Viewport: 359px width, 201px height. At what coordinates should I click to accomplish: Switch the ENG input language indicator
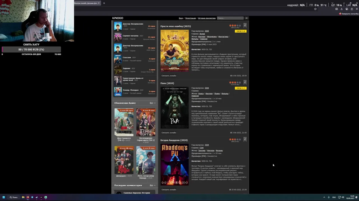point(334,197)
